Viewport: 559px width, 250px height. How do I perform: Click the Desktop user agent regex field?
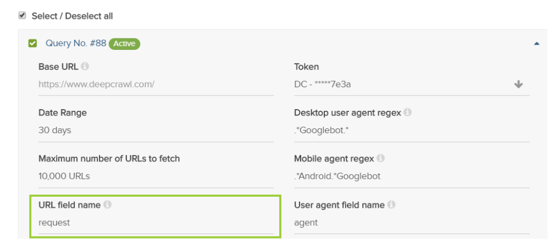(411, 130)
